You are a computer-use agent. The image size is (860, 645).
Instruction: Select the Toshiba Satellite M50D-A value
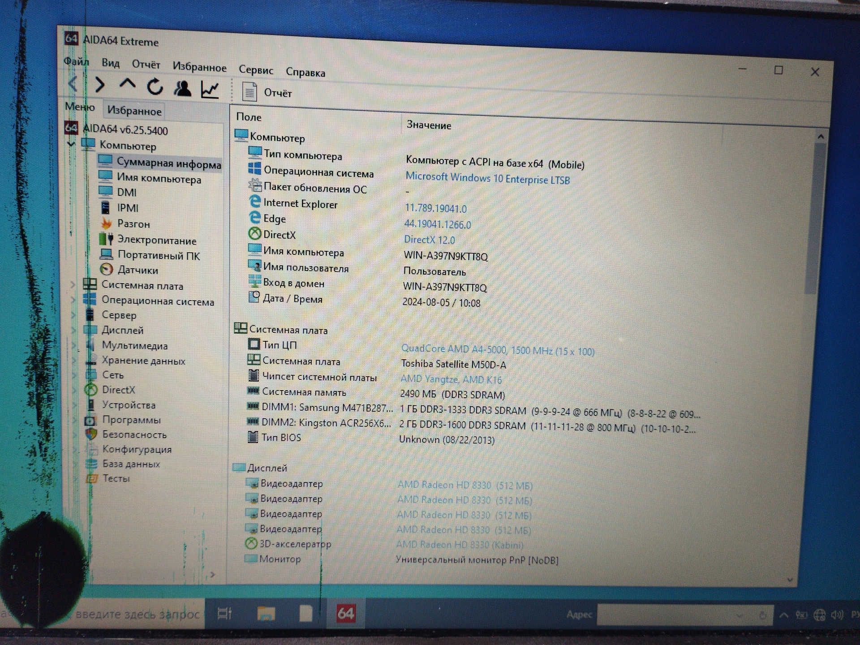pos(453,364)
